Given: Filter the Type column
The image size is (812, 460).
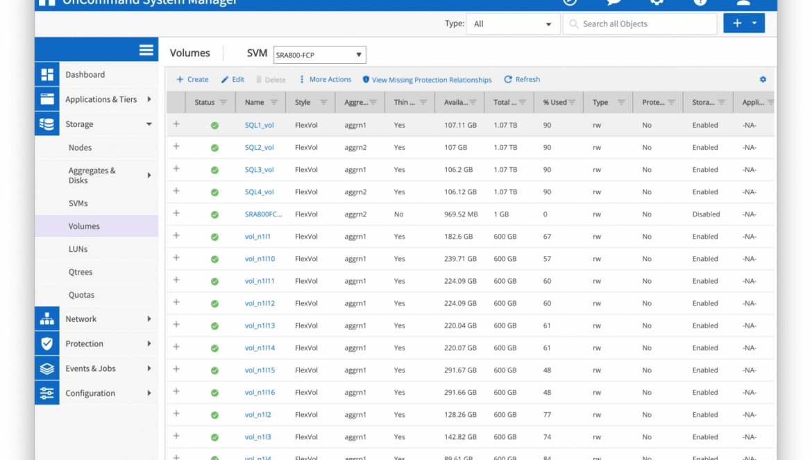Looking at the screenshot, I should 621,102.
